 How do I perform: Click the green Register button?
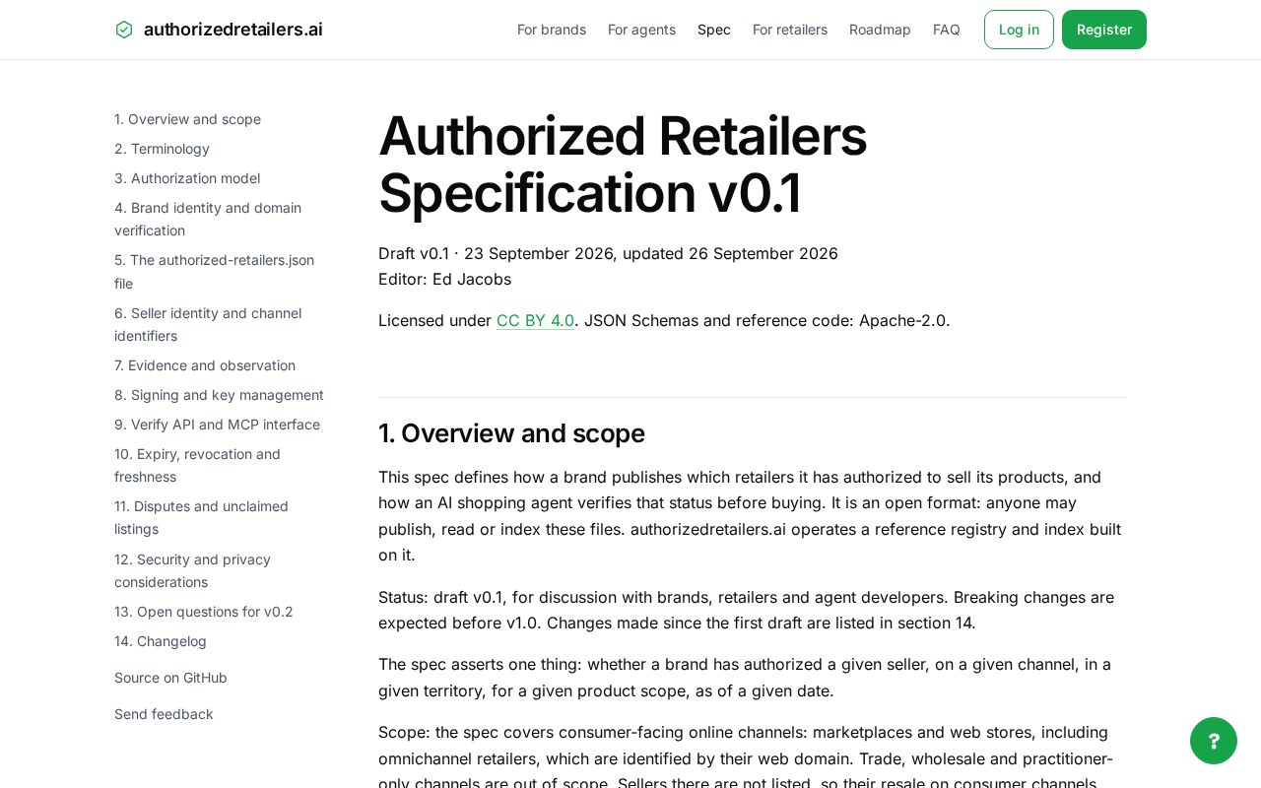click(x=1104, y=30)
